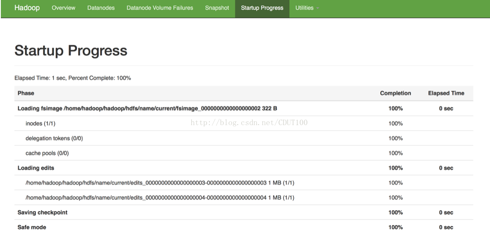Click 100% completion for delegation tokens
Screen dimensions: 490x236
[396, 138]
